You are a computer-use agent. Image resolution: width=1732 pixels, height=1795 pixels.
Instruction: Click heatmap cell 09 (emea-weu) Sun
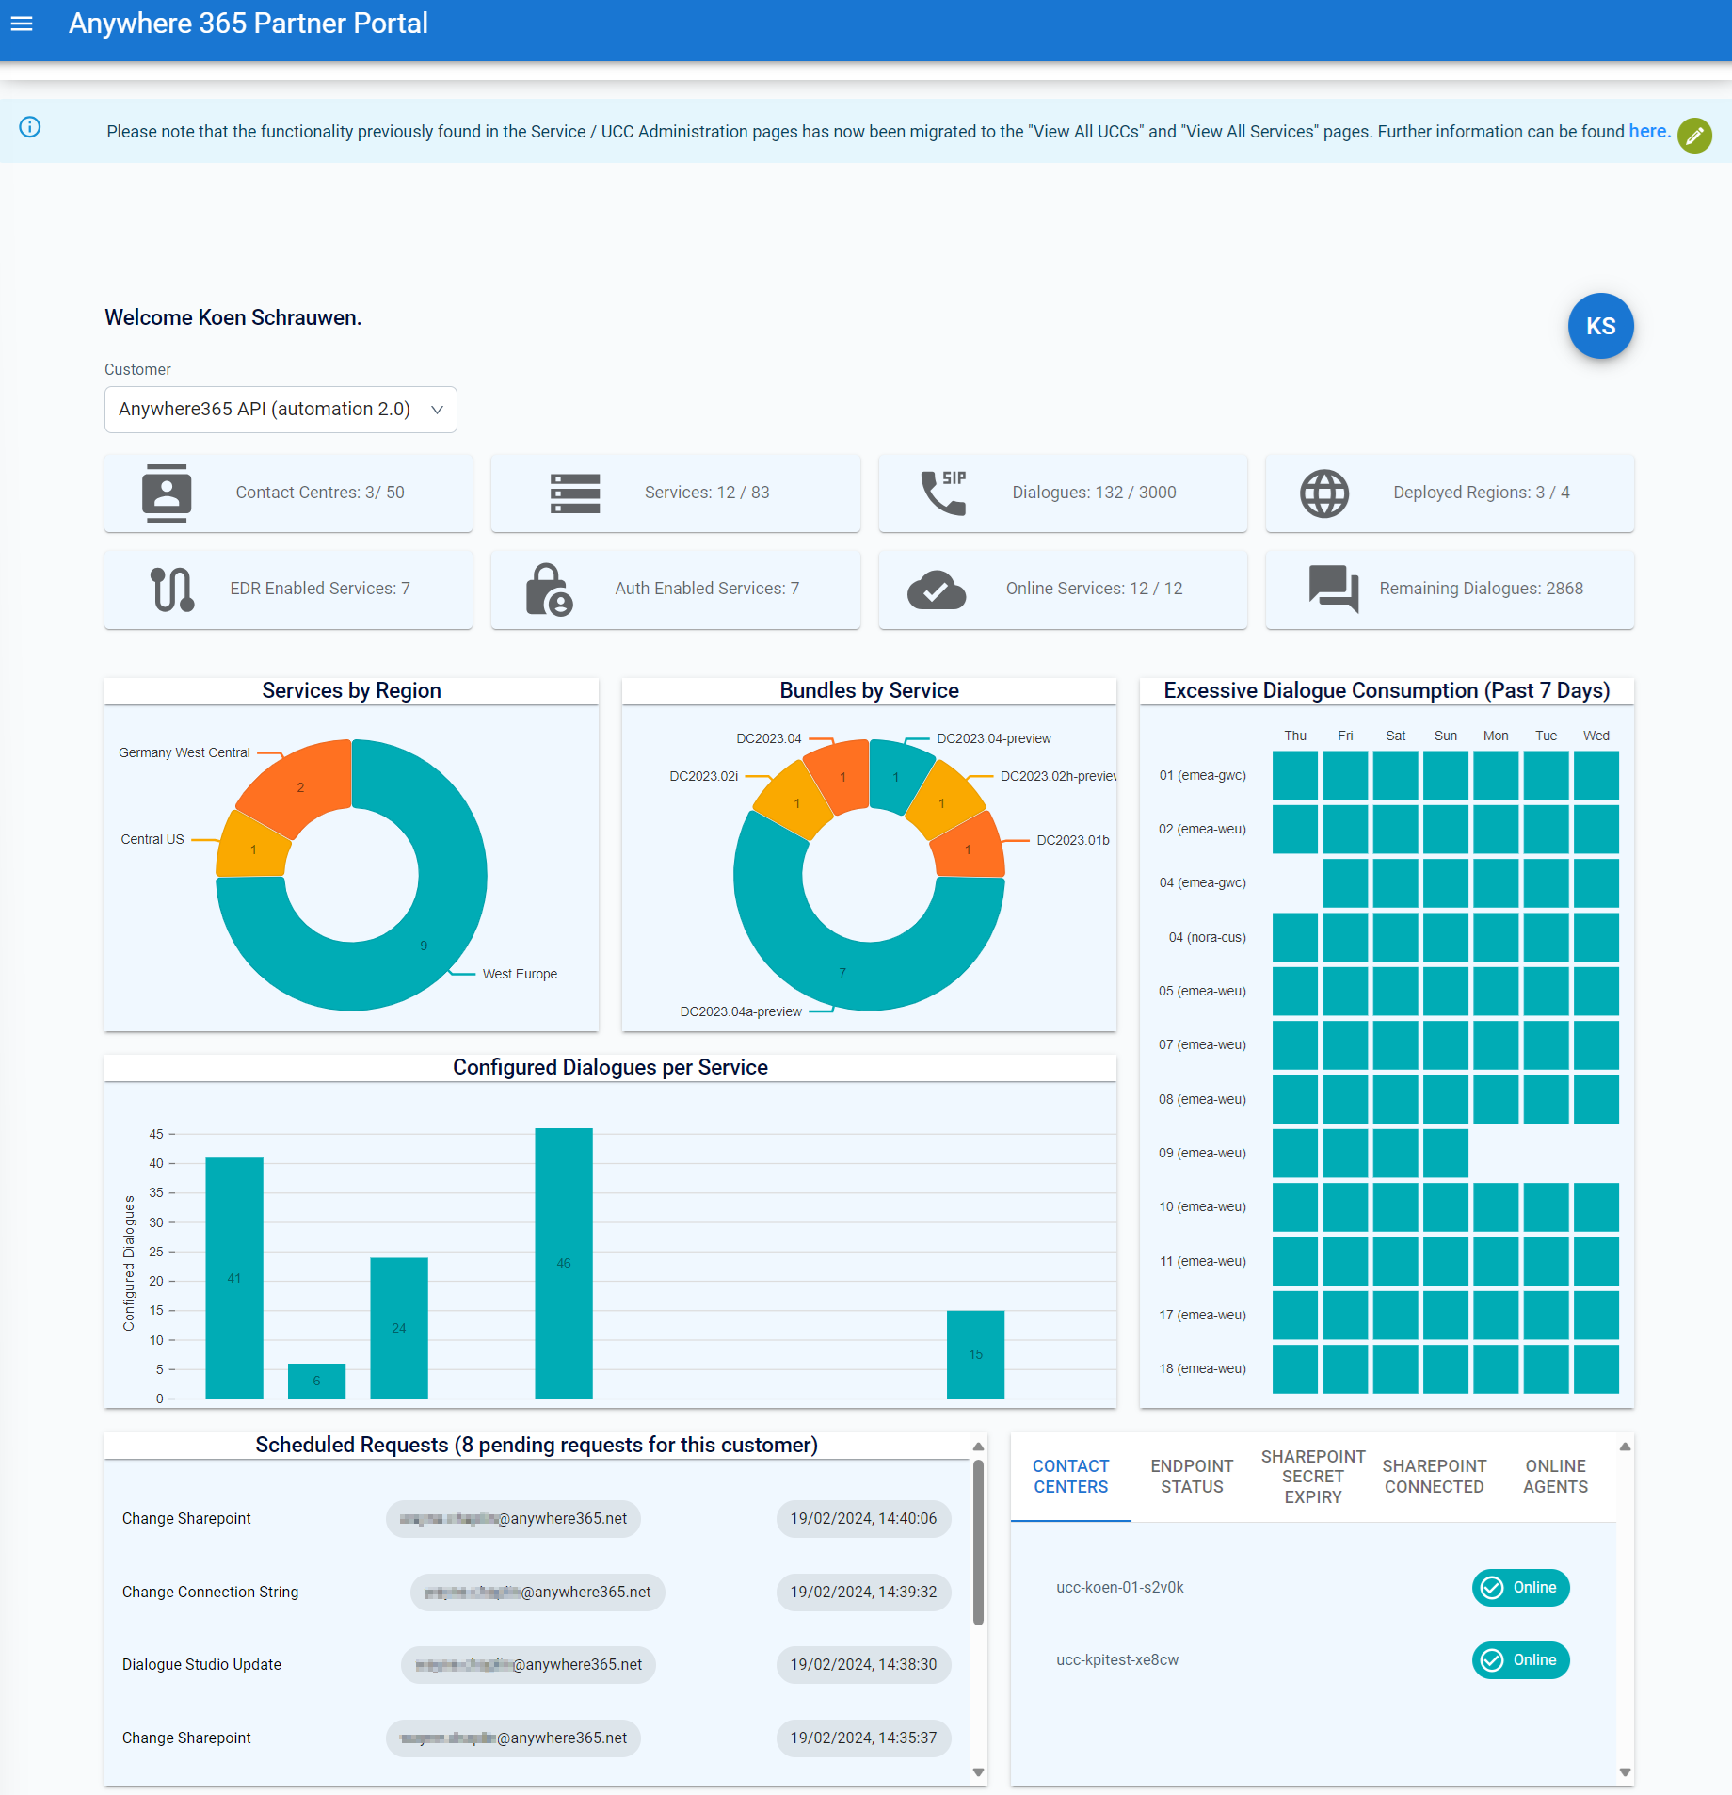click(1446, 1153)
